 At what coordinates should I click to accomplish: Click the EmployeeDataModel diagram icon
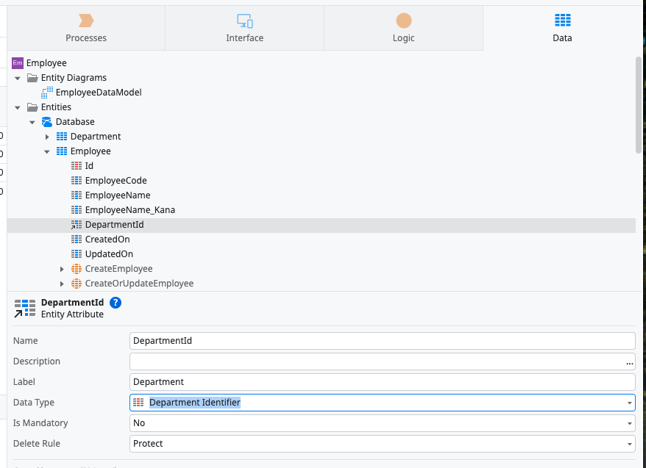click(47, 93)
